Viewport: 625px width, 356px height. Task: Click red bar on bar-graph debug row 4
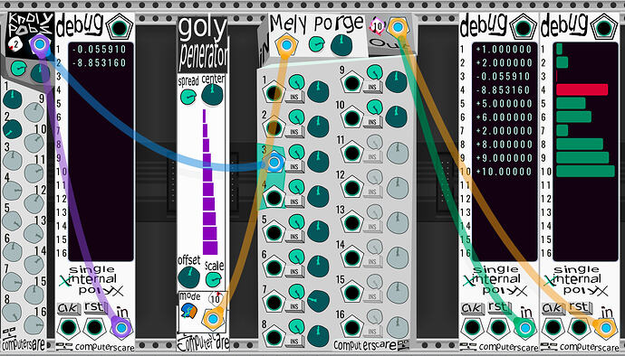tap(582, 89)
